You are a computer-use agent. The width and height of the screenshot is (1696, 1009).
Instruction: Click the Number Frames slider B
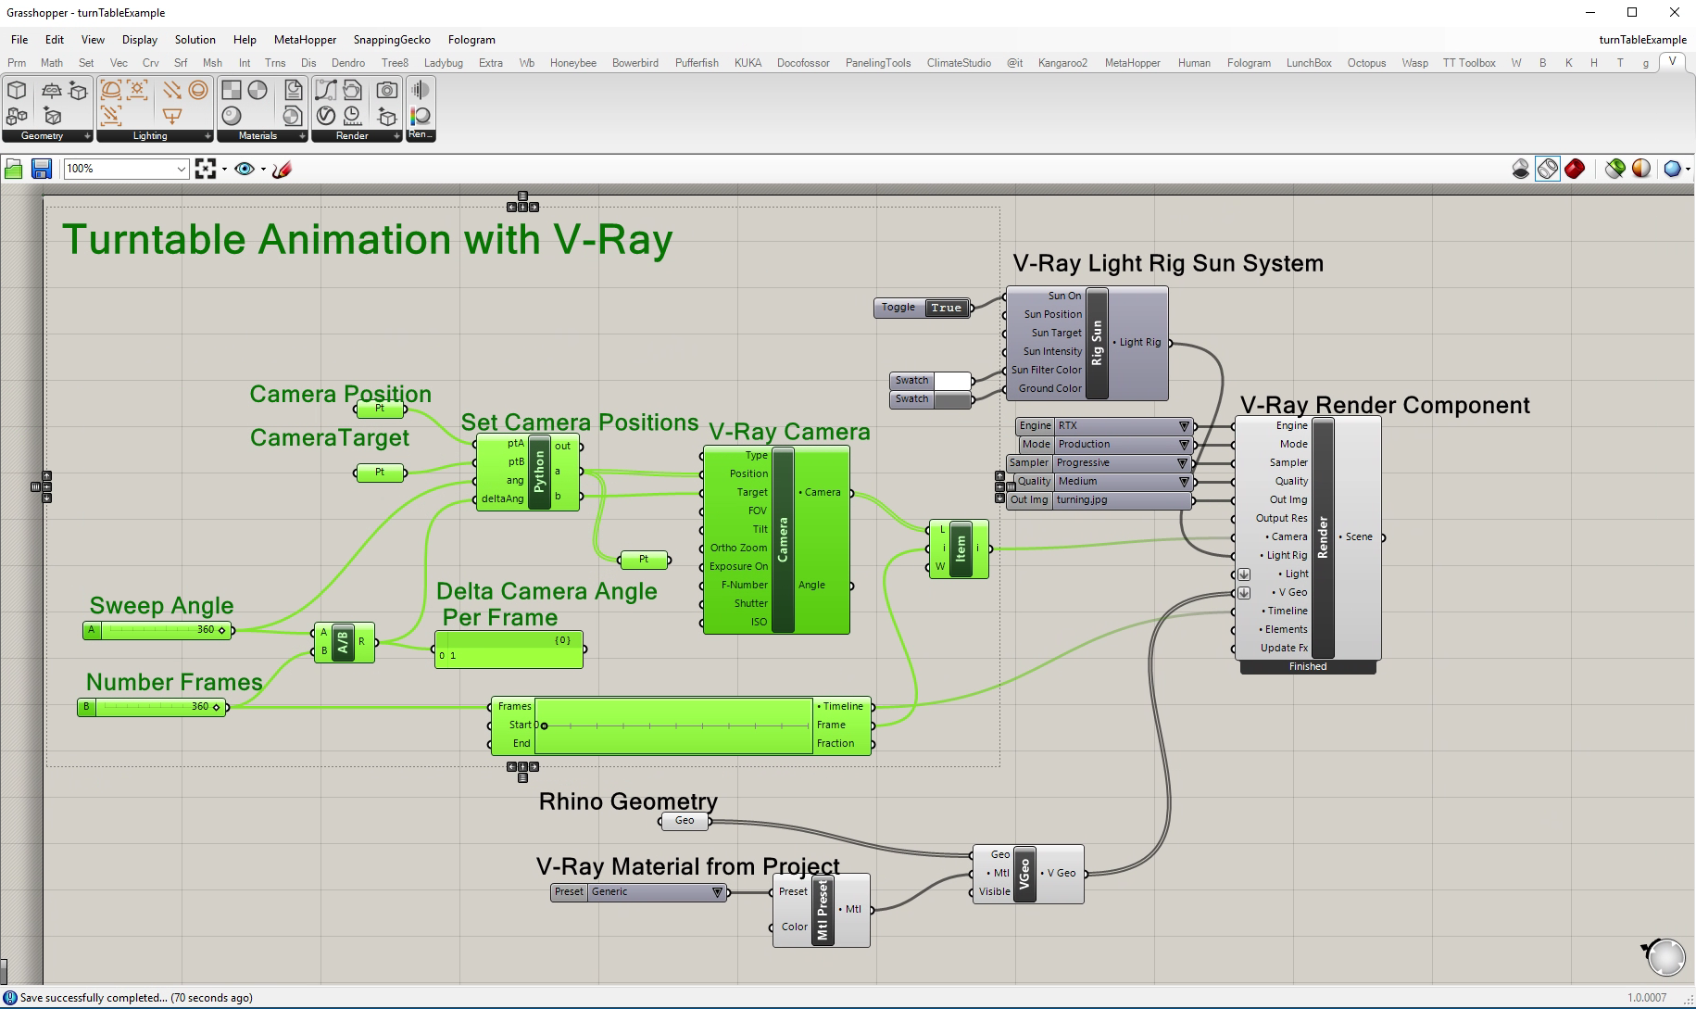point(153,707)
